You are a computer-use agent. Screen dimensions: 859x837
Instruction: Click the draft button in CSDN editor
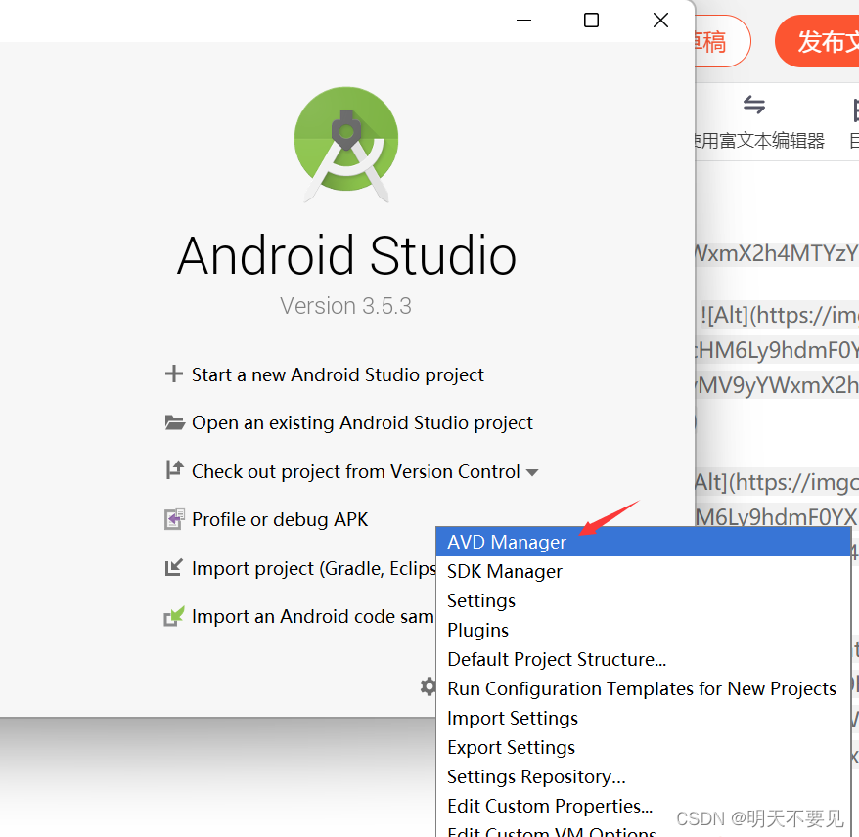pos(722,42)
